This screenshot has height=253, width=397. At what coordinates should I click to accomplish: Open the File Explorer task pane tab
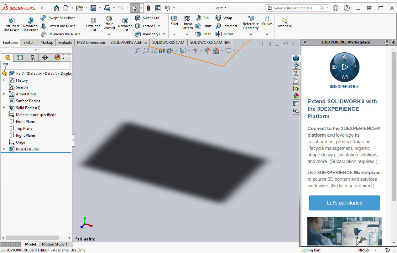click(x=296, y=81)
